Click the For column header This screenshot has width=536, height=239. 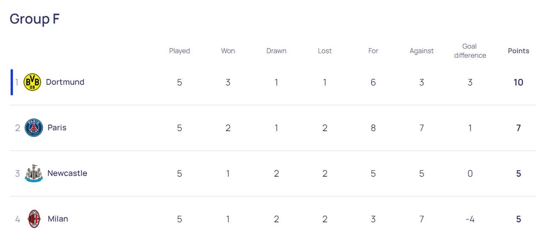pyautogui.click(x=373, y=51)
